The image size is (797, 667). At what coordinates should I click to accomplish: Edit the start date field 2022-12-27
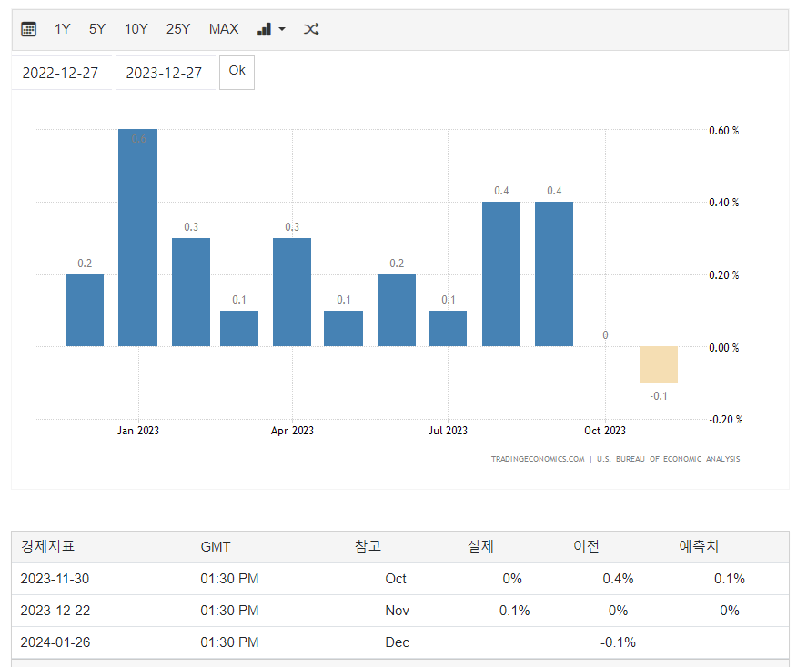(x=61, y=73)
